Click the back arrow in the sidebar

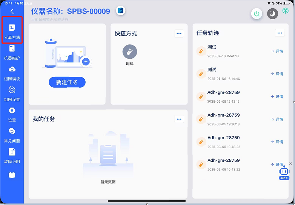12,12
